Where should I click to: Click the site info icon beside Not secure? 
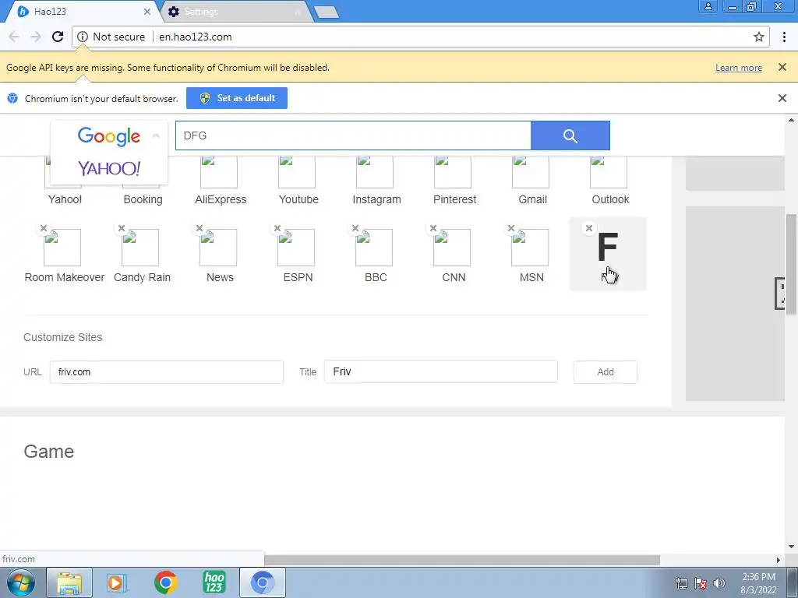point(83,37)
